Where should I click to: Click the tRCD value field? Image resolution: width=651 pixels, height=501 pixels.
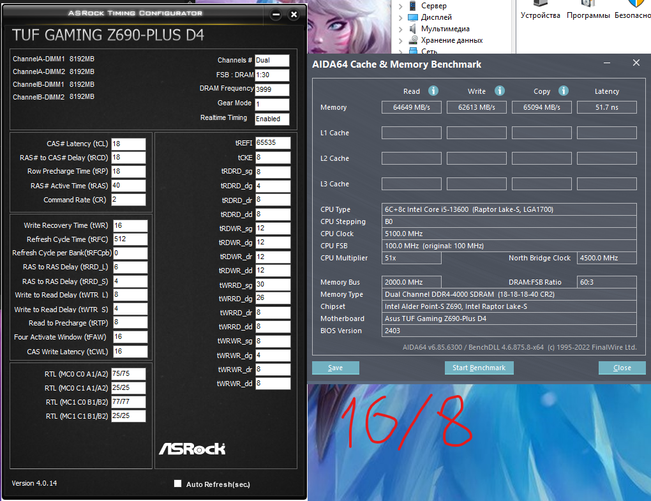[x=129, y=158]
